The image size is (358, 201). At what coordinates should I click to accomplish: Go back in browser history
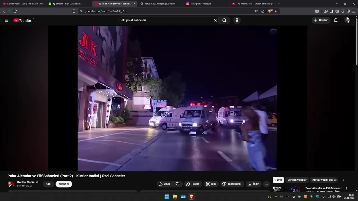pos(4,11)
